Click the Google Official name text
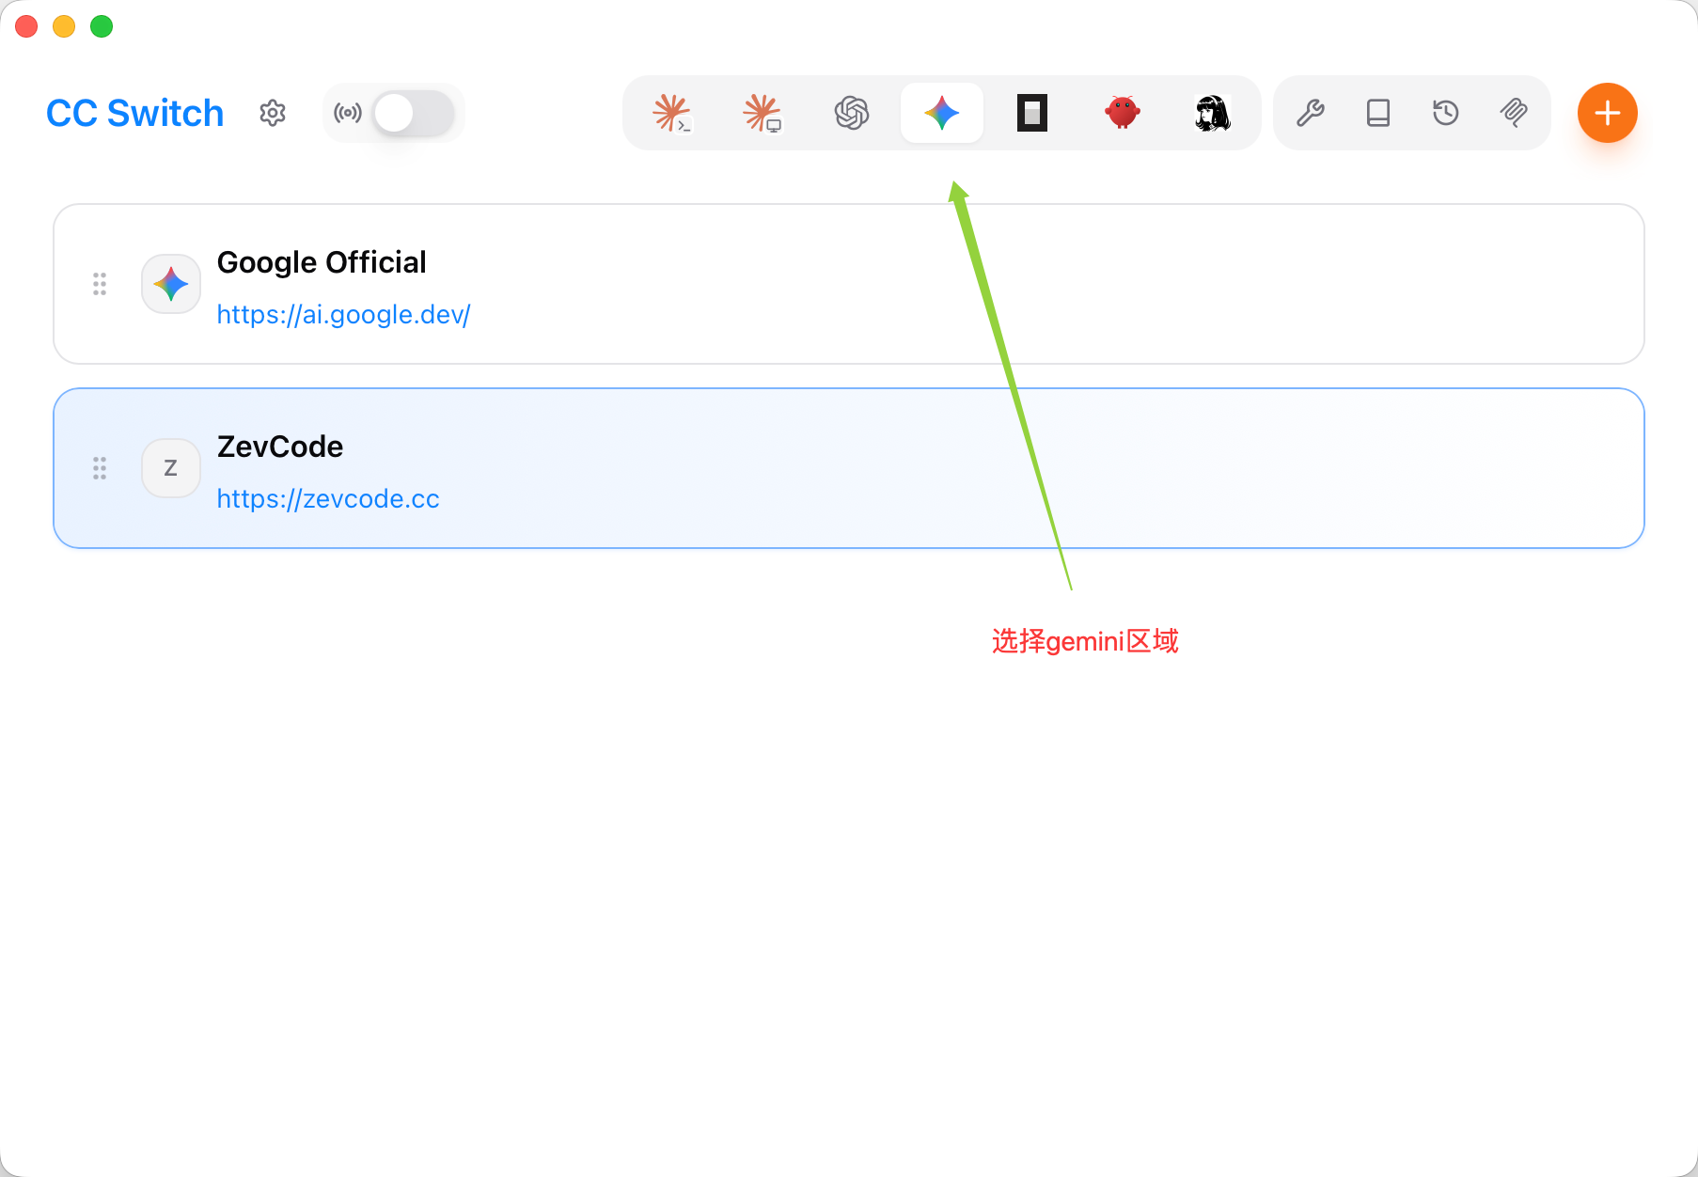 (x=322, y=262)
